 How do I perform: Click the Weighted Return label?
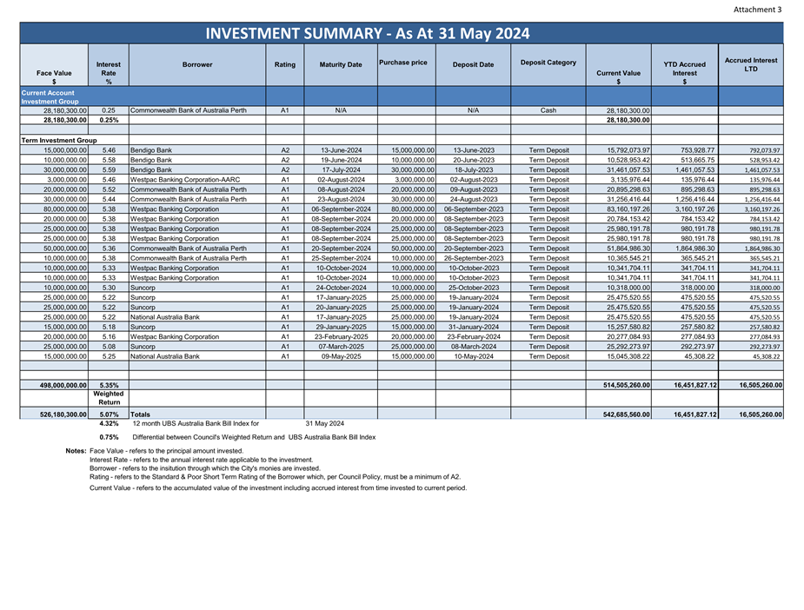pyautogui.click(x=108, y=398)
